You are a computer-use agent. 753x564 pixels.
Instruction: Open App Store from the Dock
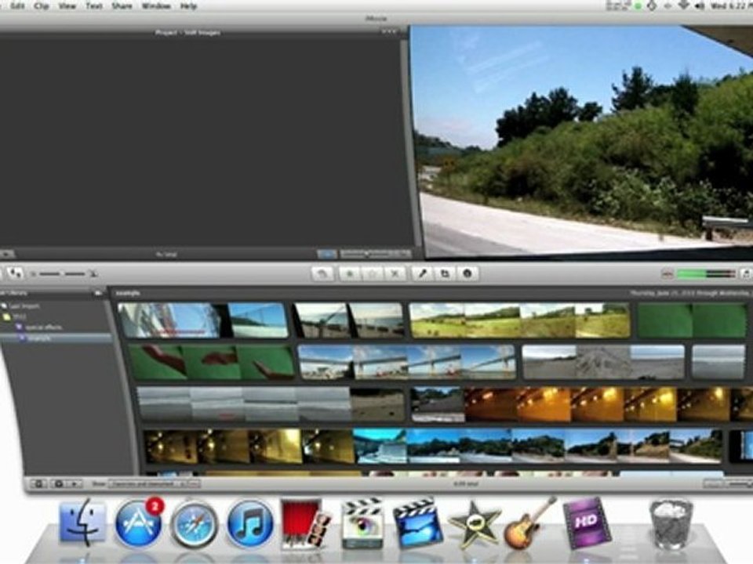point(139,522)
